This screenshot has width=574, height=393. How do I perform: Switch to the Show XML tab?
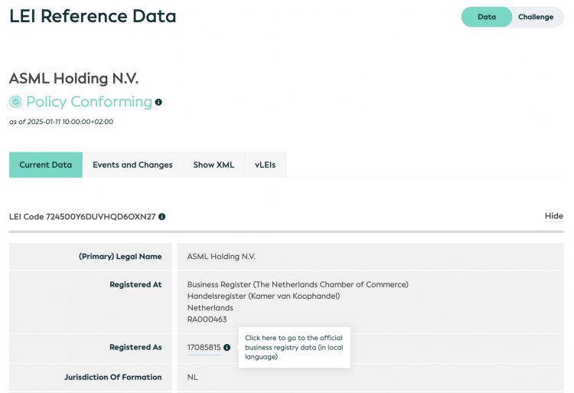(x=214, y=165)
